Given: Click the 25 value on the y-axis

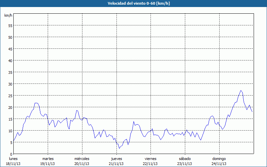Looking at the screenshot, I should [10, 96].
